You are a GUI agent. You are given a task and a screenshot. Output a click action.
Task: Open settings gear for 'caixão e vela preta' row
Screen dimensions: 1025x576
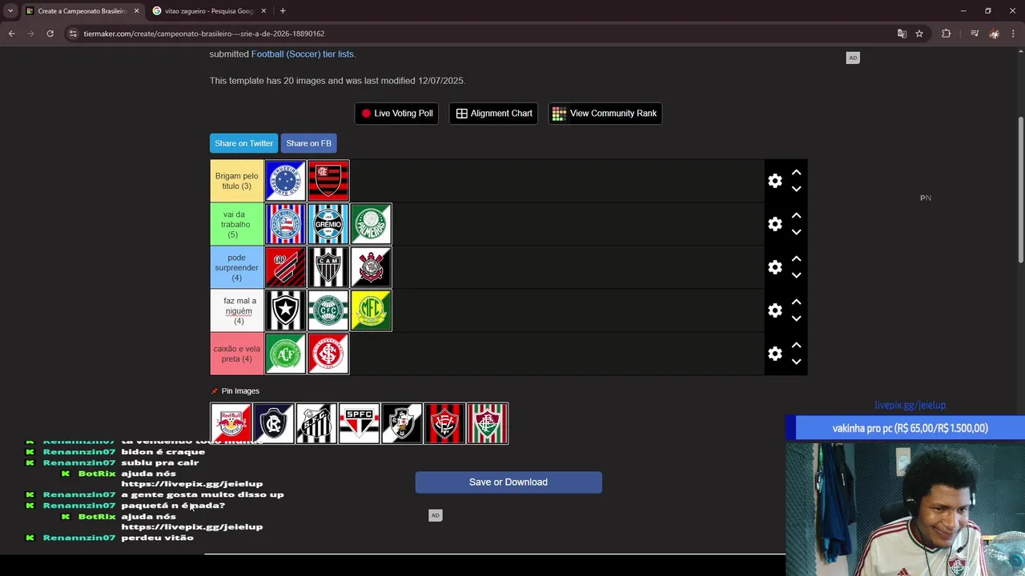pos(775,354)
